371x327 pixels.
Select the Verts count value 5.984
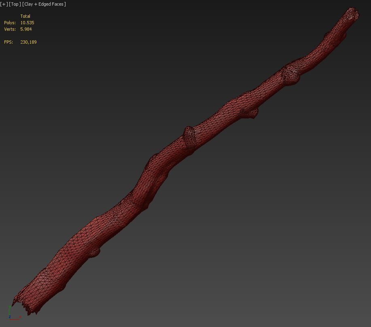click(26, 29)
